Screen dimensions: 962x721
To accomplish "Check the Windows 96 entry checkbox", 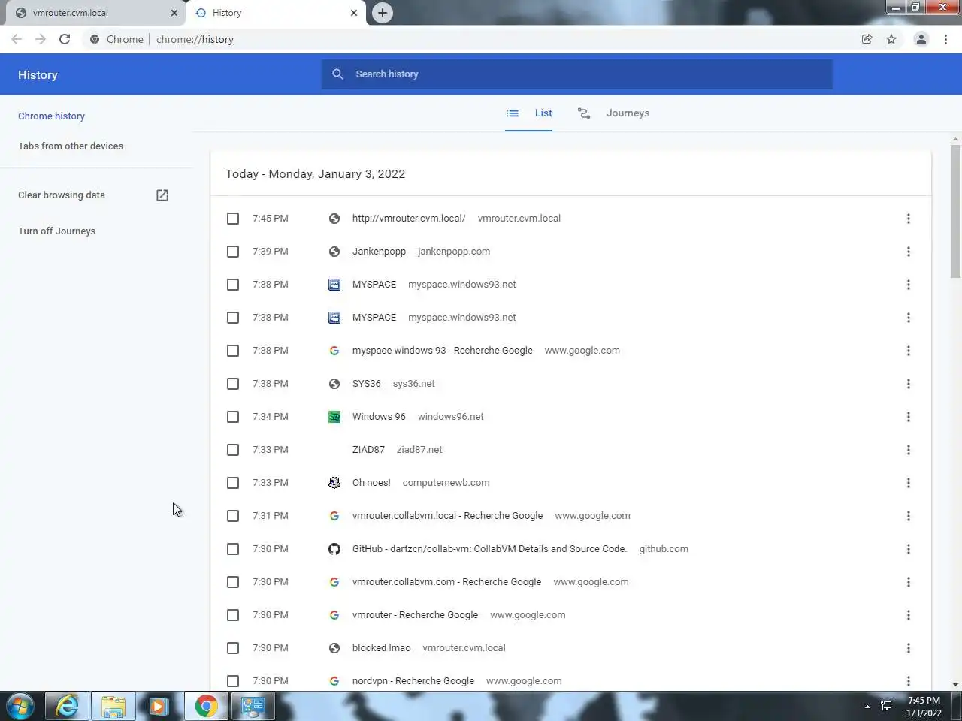I will coord(233,417).
